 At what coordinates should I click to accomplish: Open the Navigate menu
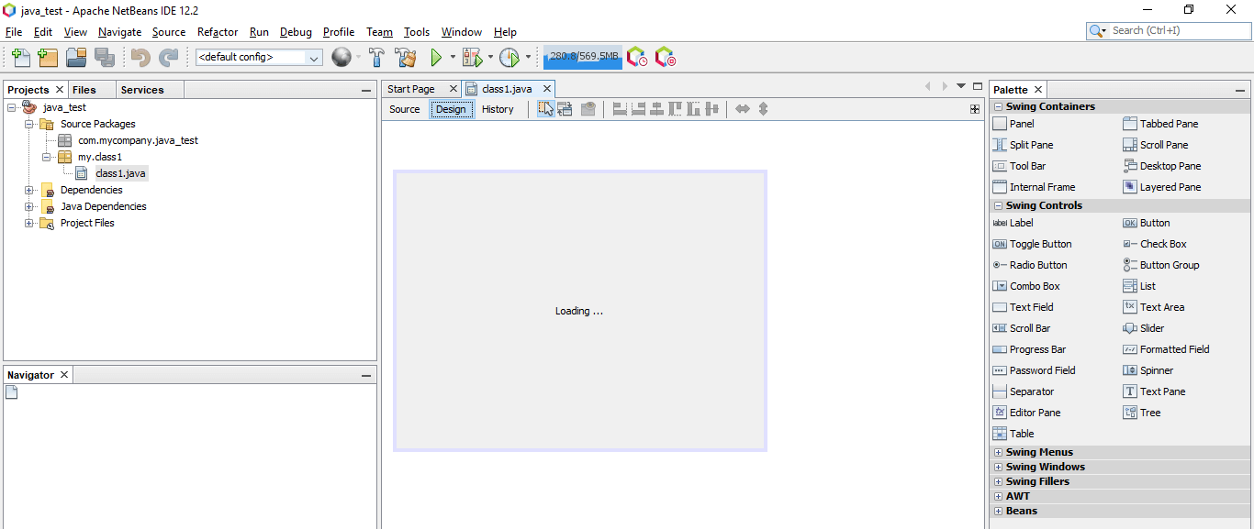(x=119, y=31)
